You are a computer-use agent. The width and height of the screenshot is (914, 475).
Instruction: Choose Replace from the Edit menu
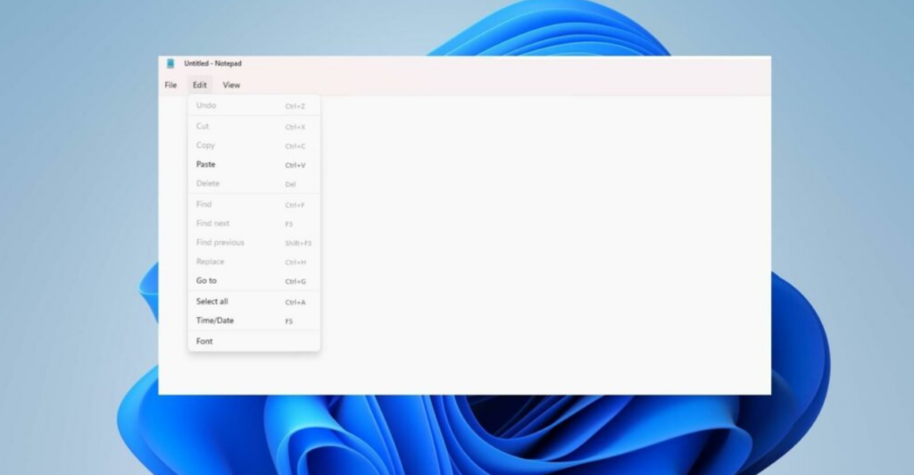coord(254,262)
